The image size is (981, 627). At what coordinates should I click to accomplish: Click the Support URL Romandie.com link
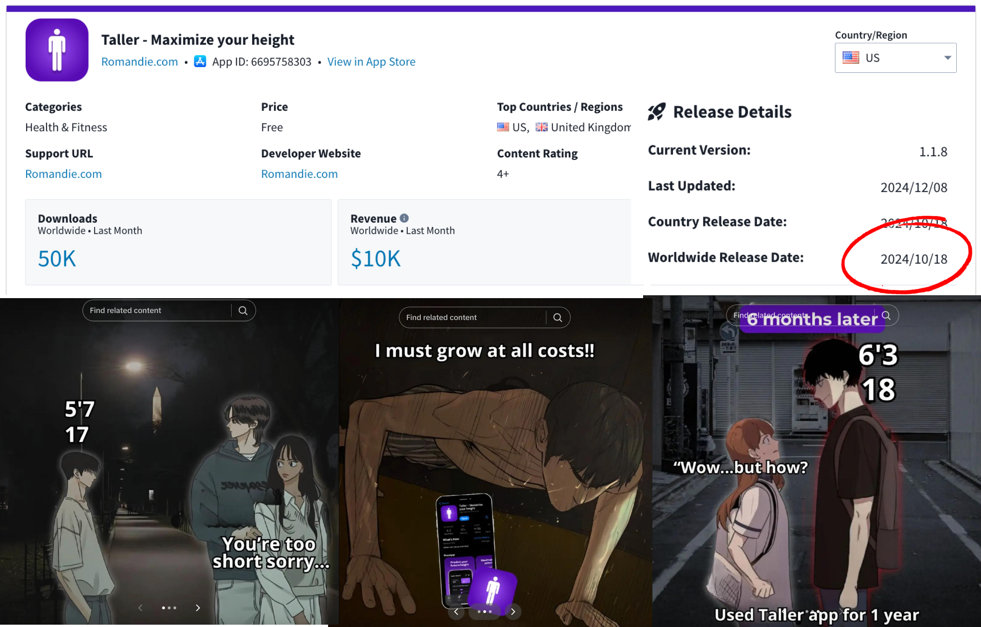coord(63,174)
